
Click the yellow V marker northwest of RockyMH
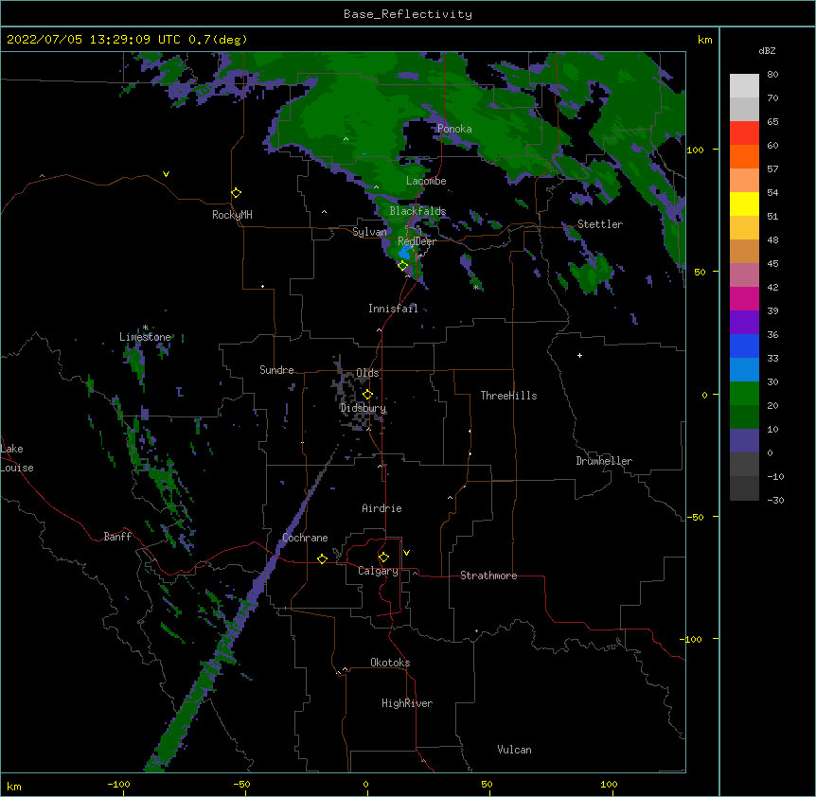point(166,174)
